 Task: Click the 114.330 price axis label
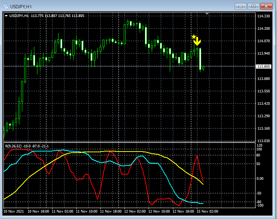click(263, 16)
